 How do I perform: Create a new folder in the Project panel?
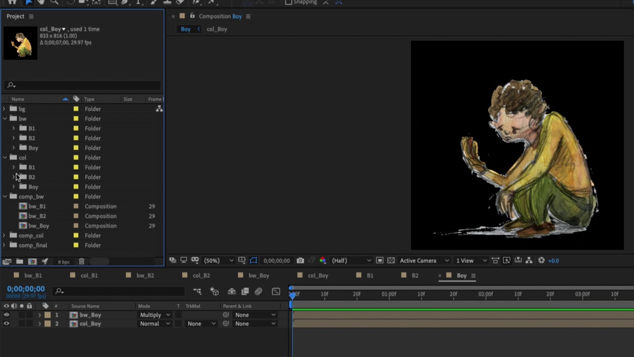(20, 261)
